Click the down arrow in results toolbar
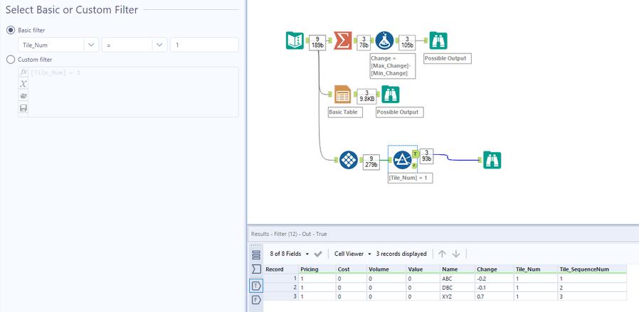The height and width of the screenshot is (312, 639). point(456,254)
